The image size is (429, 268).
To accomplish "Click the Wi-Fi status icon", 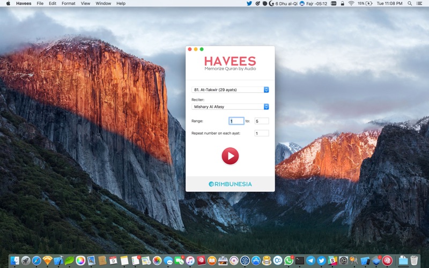I will 351,3.
